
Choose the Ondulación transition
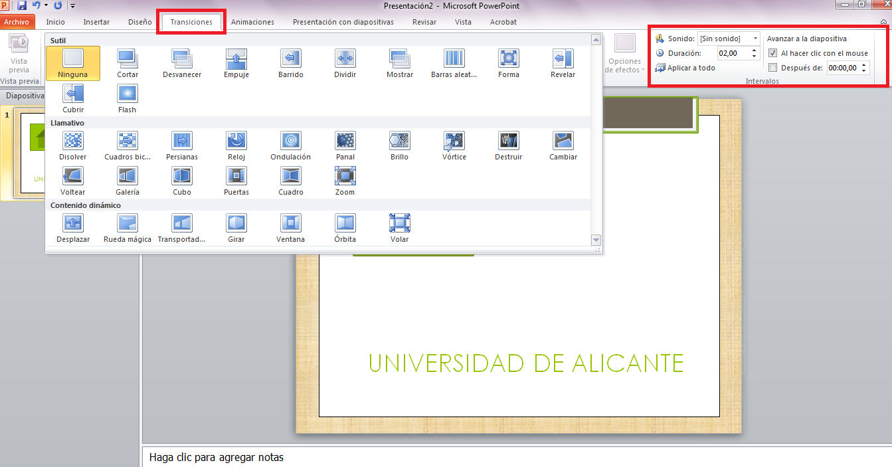point(291,145)
